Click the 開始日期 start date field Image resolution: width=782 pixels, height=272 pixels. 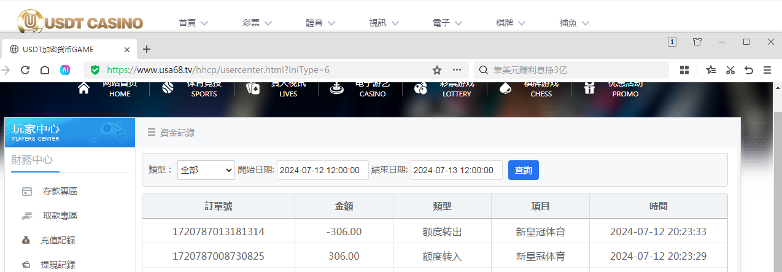point(322,170)
